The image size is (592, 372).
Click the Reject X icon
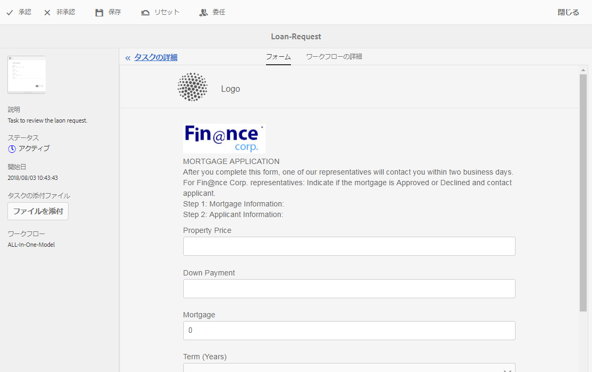(47, 12)
